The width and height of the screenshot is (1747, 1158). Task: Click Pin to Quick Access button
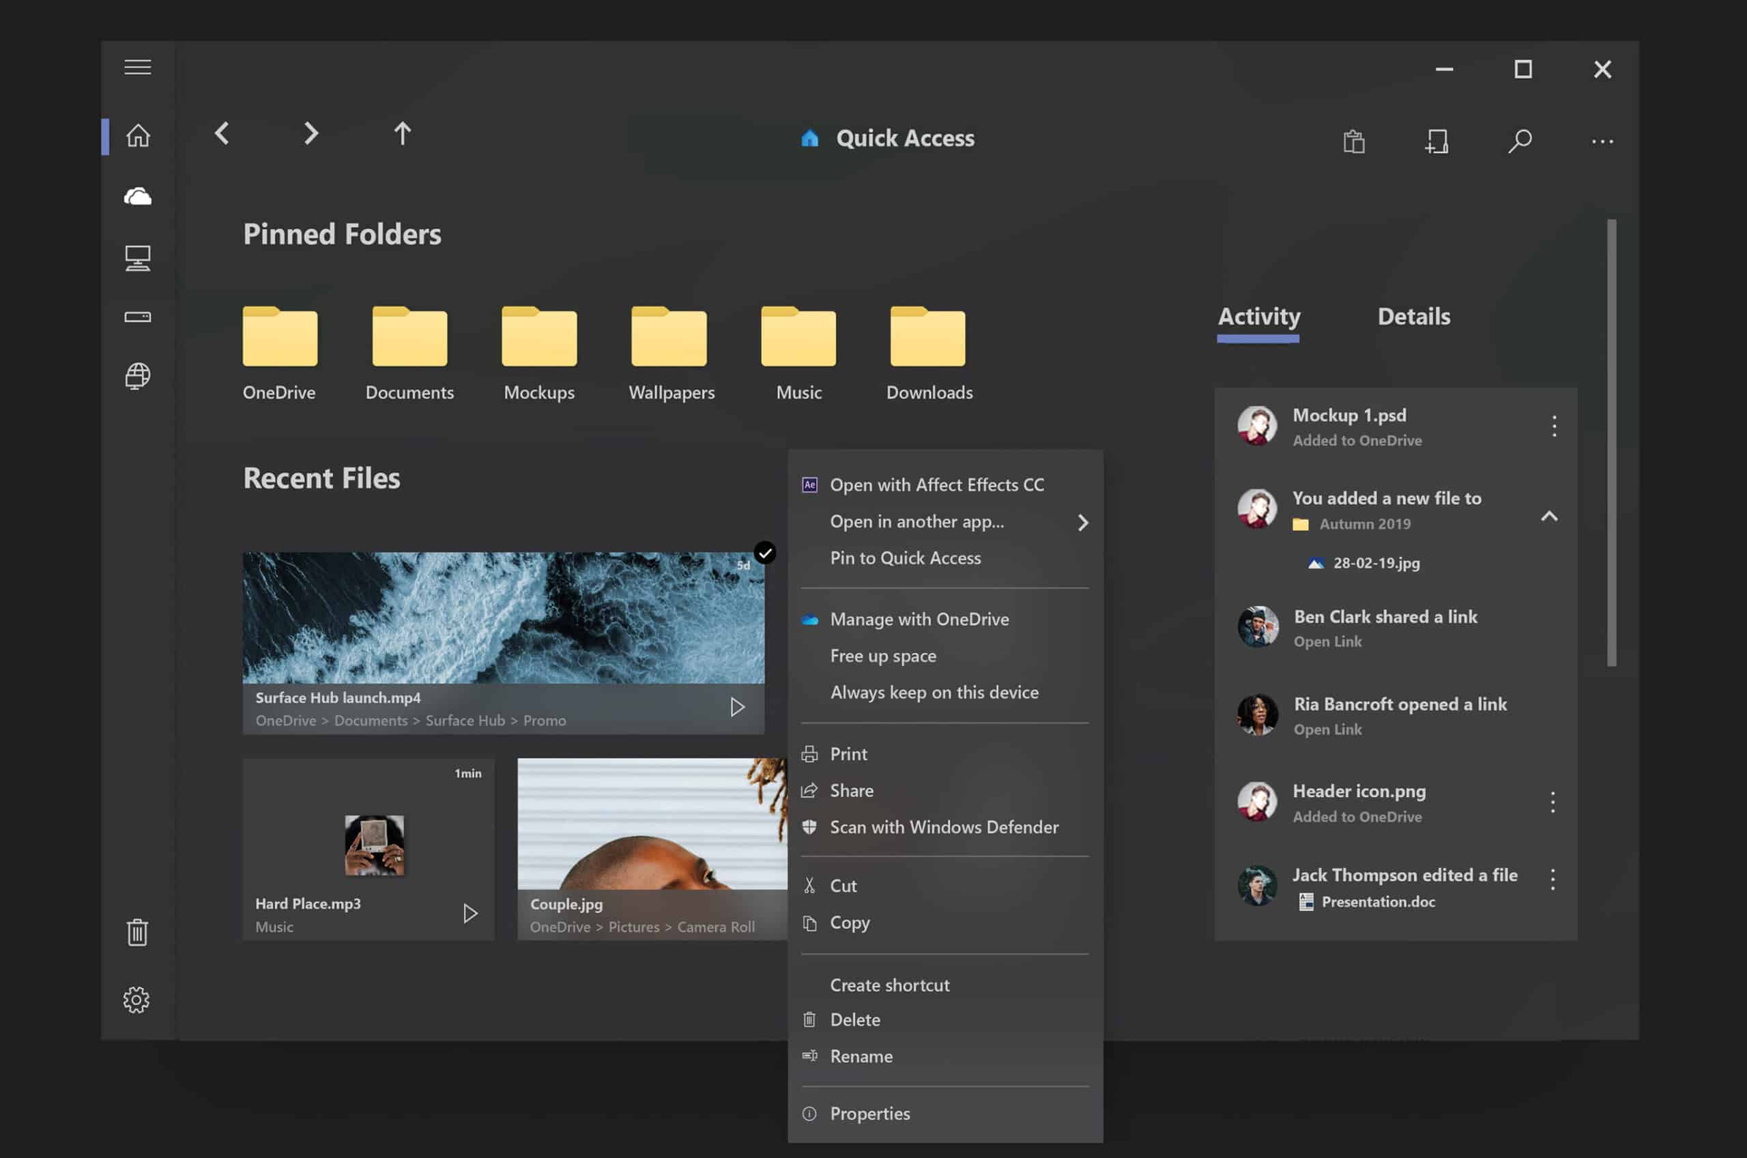[904, 555]
